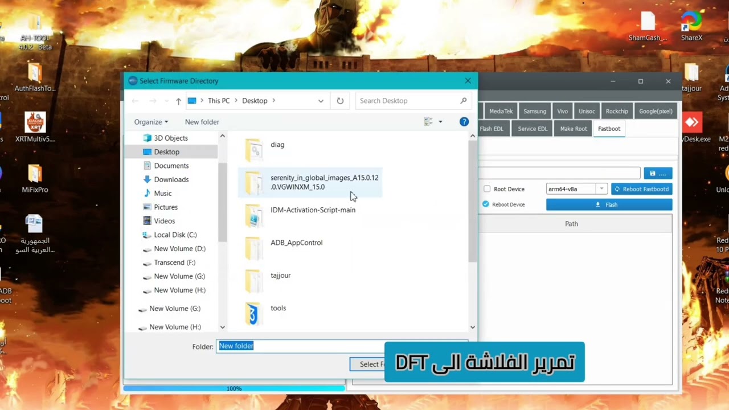Switch to the Vivo tab
This screenshot has height=410, width=729.
pyautogui.click(x=563, y=111)
